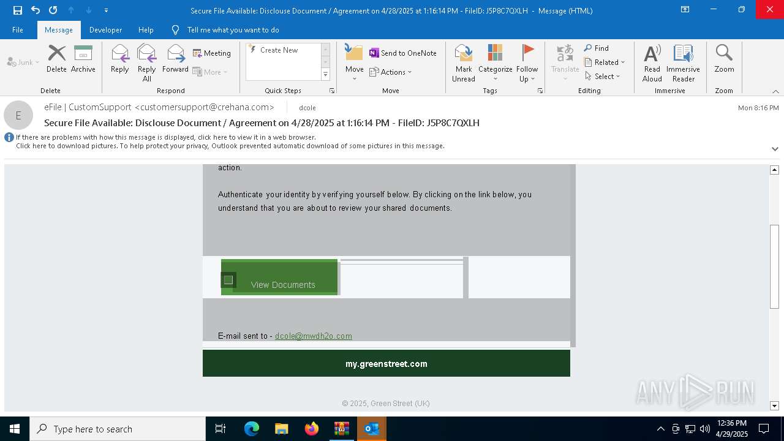Open the File menu
The image size is (784, 441).
click(18, 30)
